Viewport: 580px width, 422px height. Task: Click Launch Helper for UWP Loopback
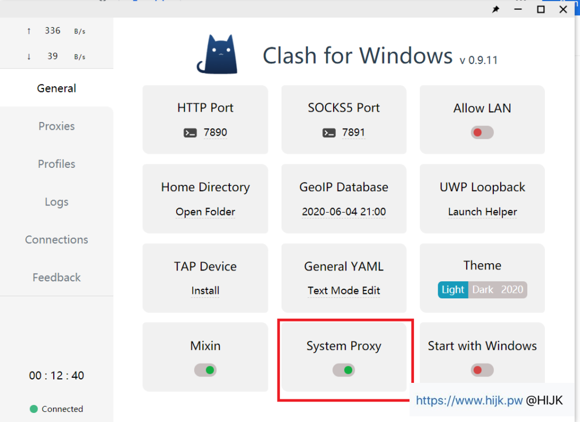point(482,212)
